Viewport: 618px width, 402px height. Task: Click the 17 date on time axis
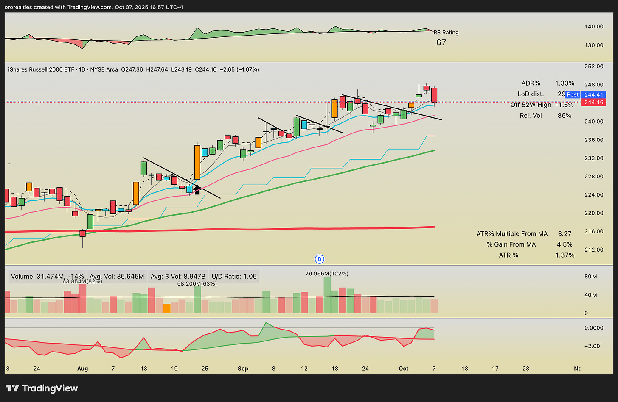[495, 369]
